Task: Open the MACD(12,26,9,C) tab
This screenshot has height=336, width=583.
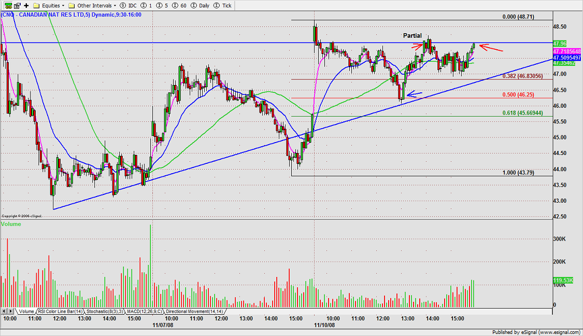Action: click(144, 312)
